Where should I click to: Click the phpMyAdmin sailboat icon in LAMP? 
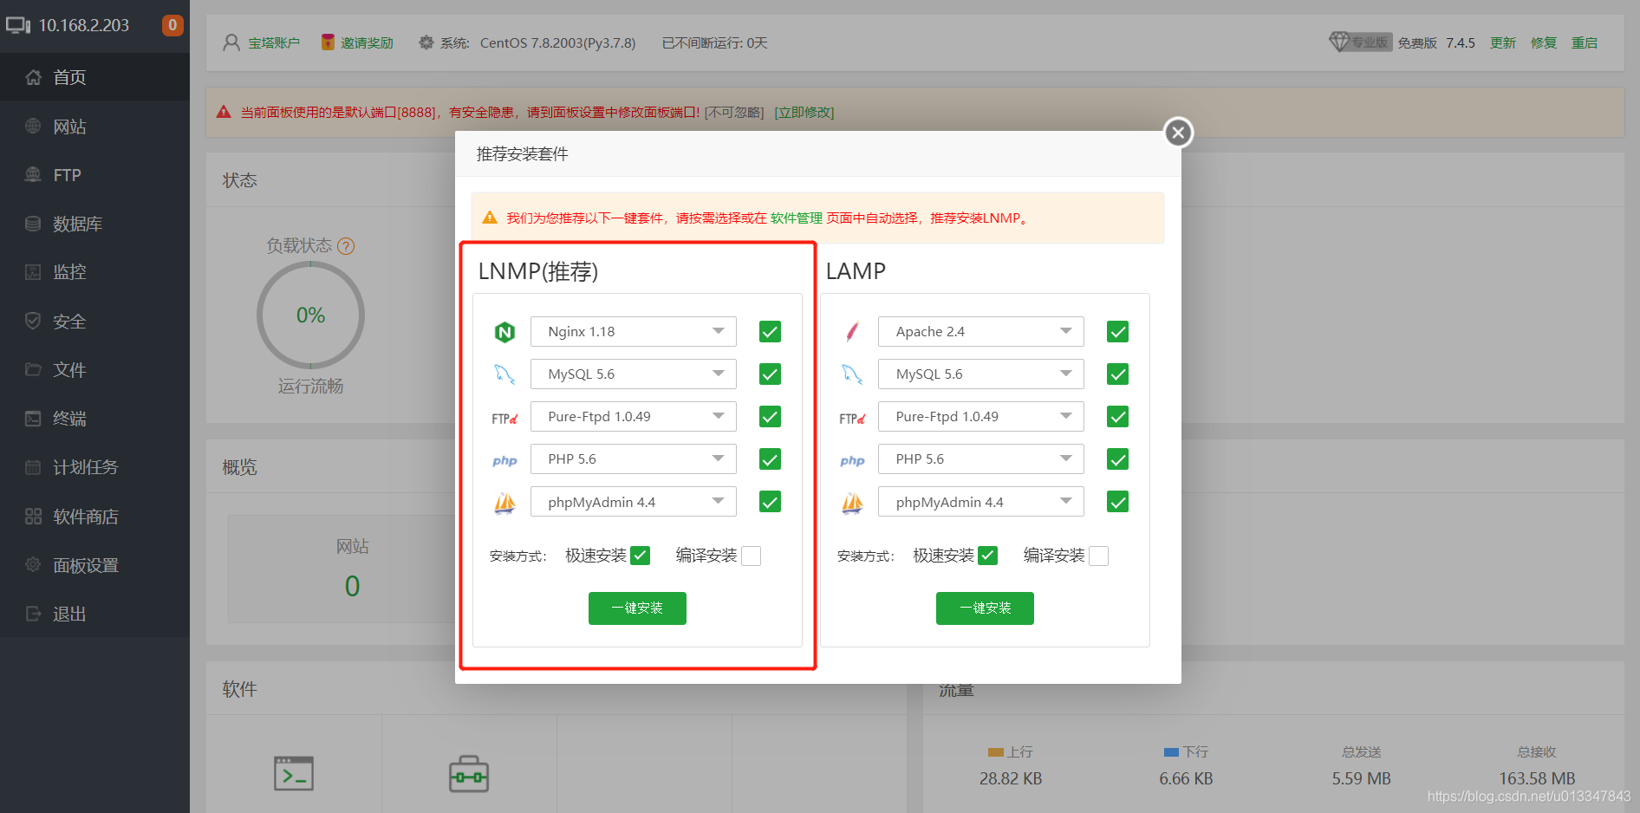[x=852, y=503]
